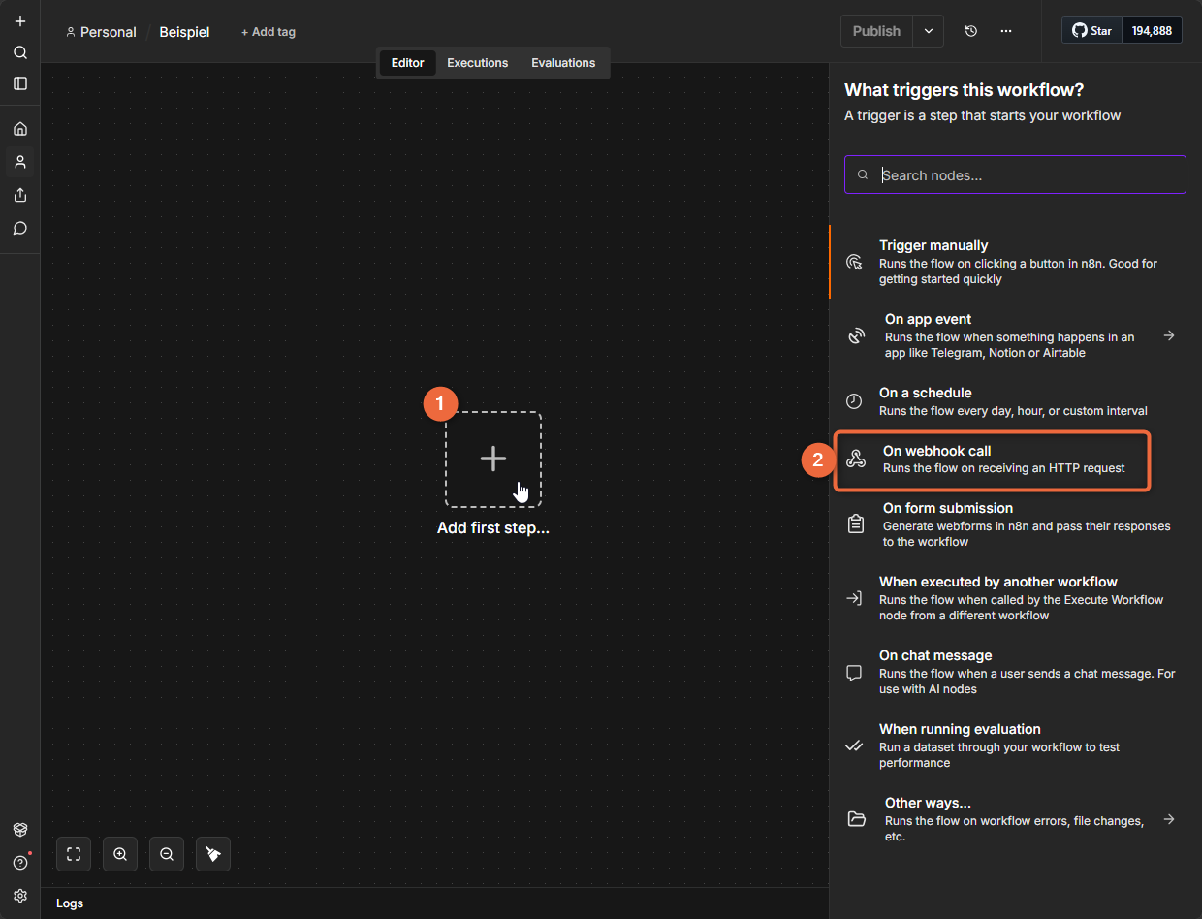
Task: Click the 194,888 star count
Action: tap(1152, 31)
